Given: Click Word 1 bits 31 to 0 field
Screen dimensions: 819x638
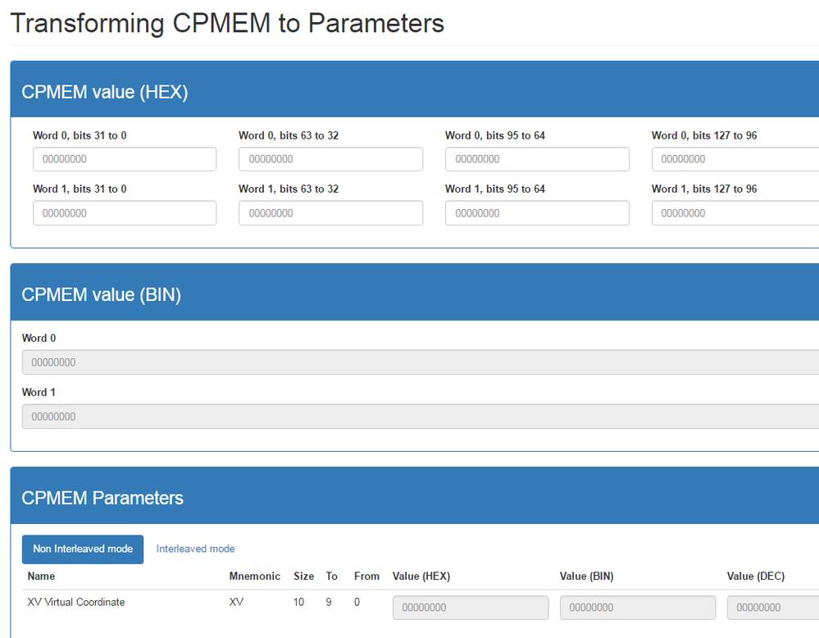Looking at the screenshot, I should (125, 213).
